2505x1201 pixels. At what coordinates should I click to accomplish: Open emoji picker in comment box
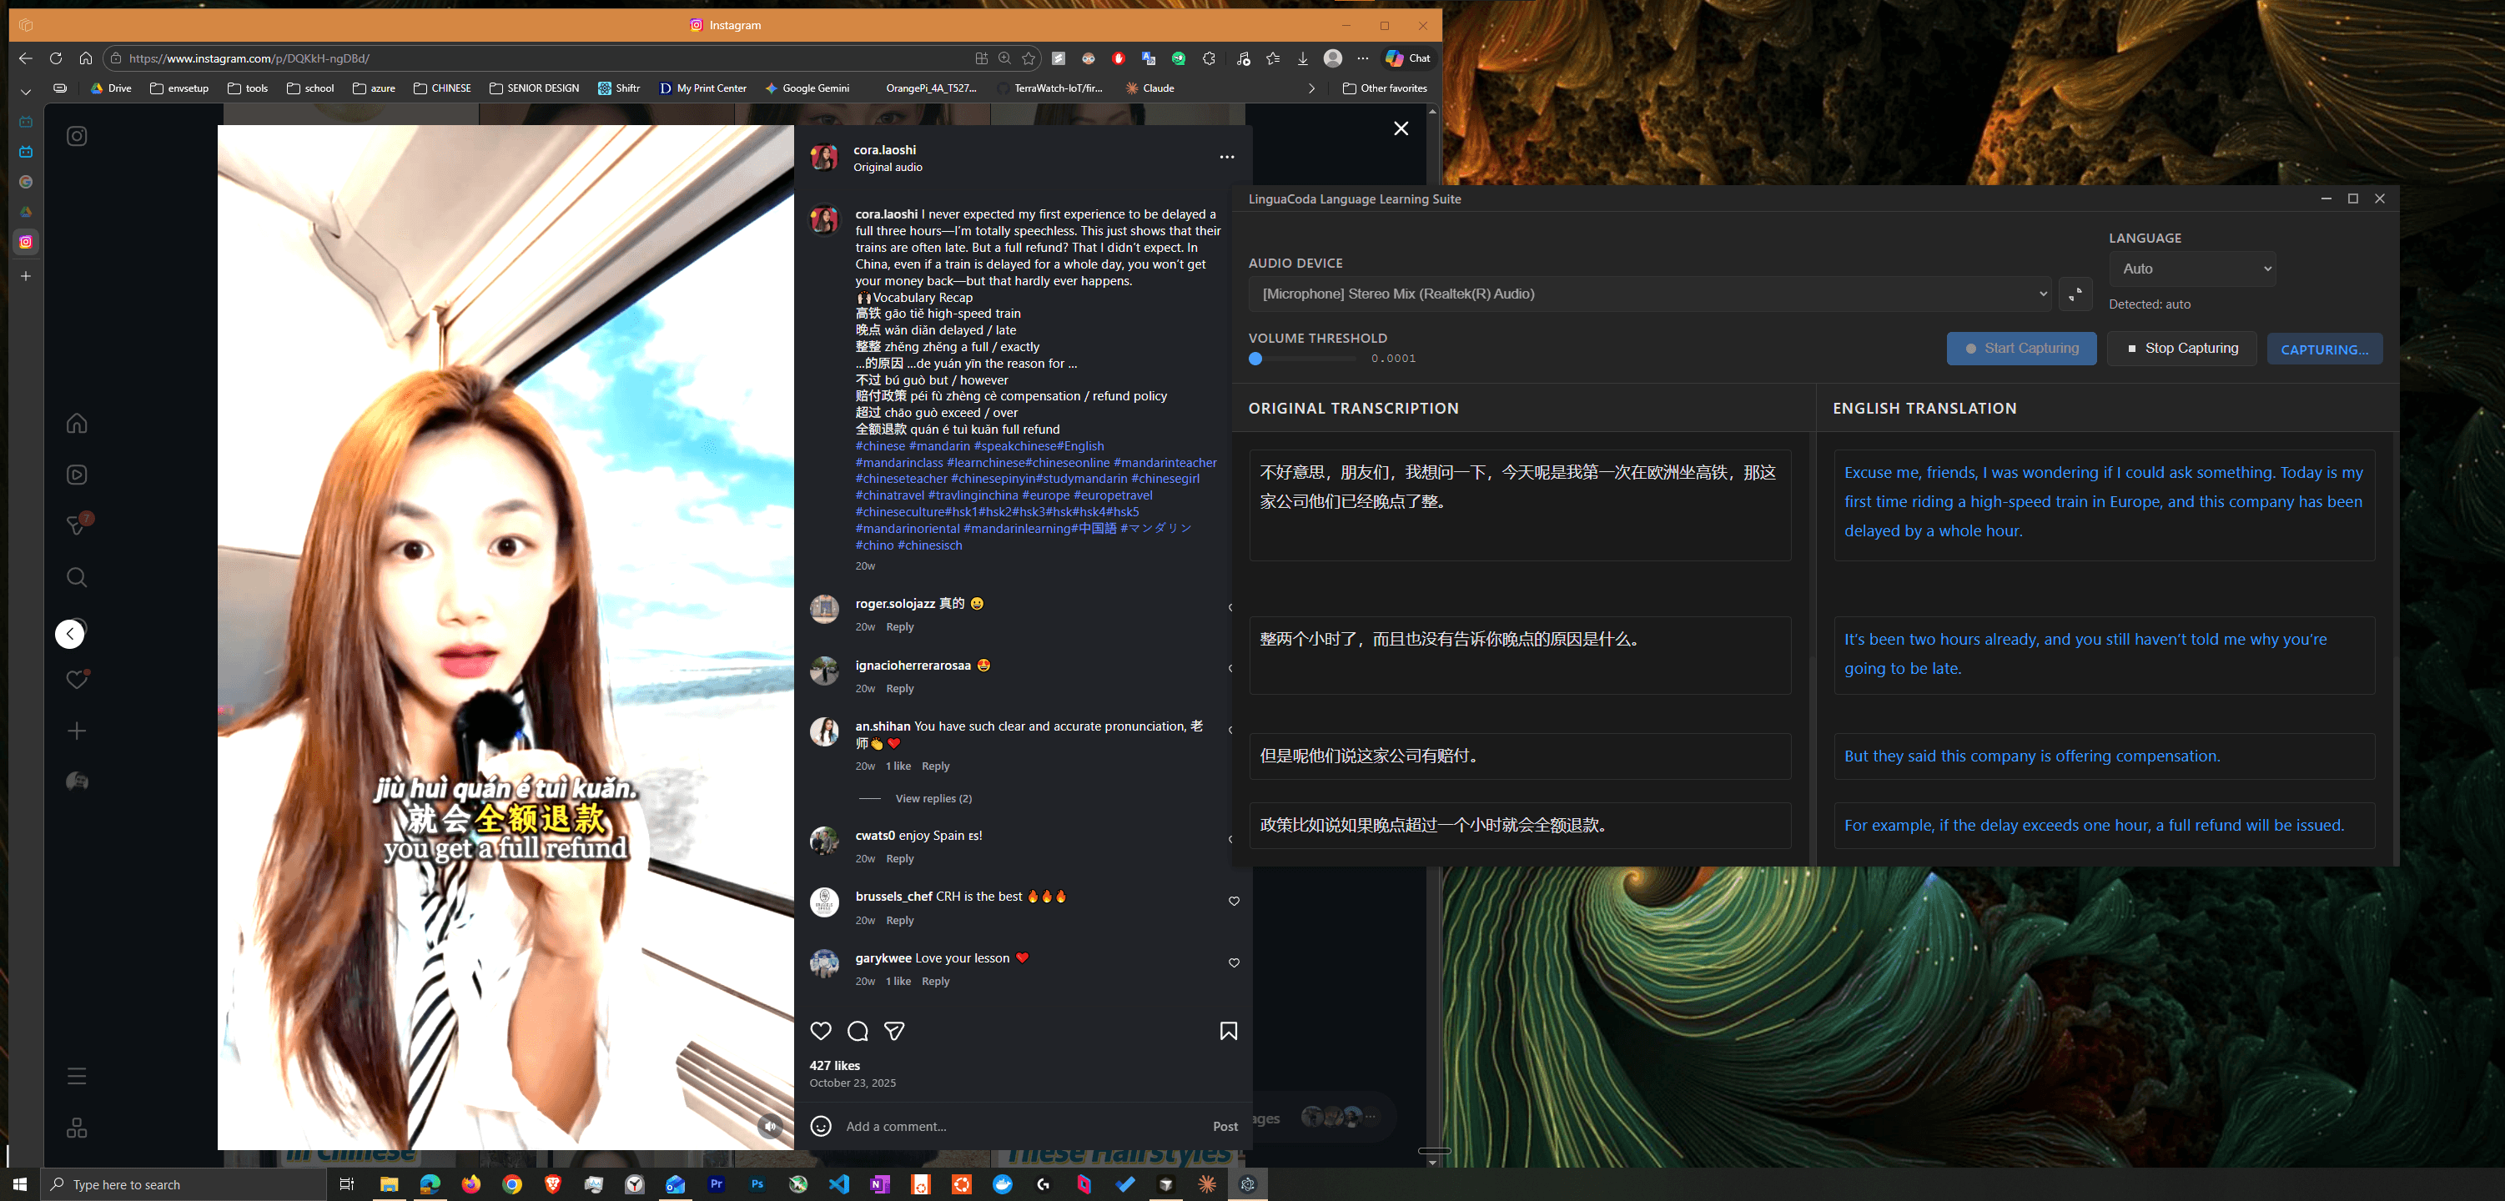click(x=821, y=1126)
